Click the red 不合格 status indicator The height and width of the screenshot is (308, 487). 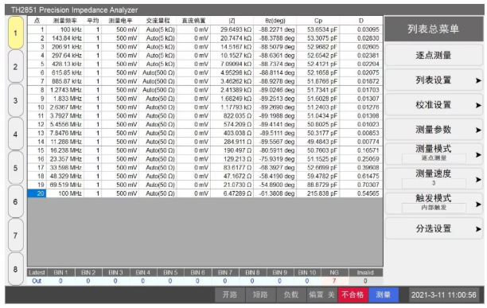click(x=353, y=294)
